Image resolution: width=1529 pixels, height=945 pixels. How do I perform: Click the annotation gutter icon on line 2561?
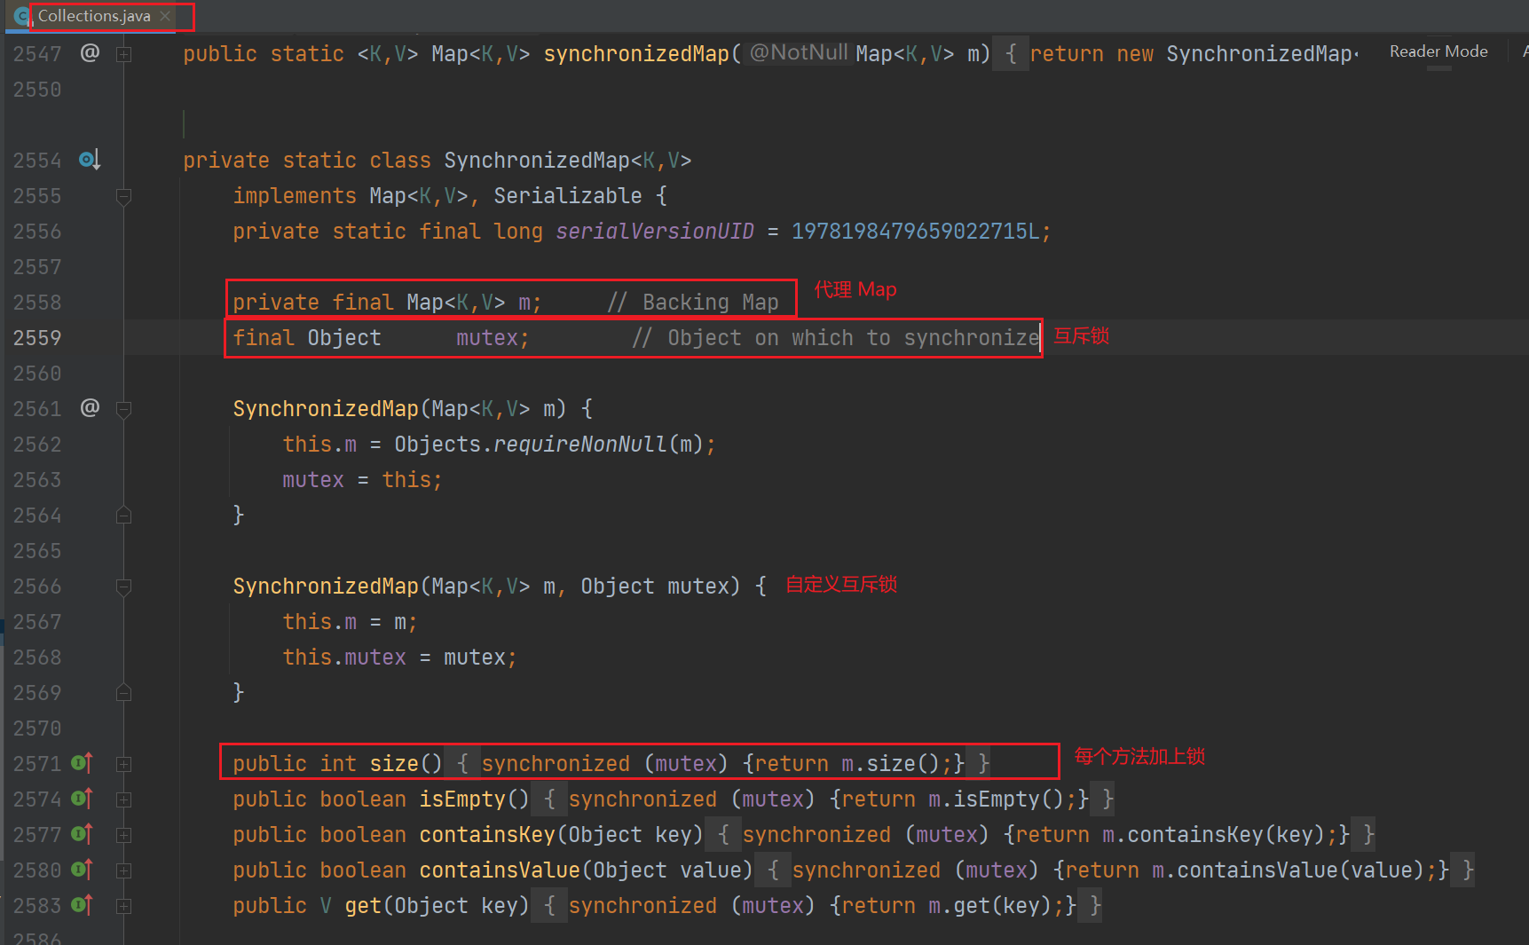(x=90, y=408)
